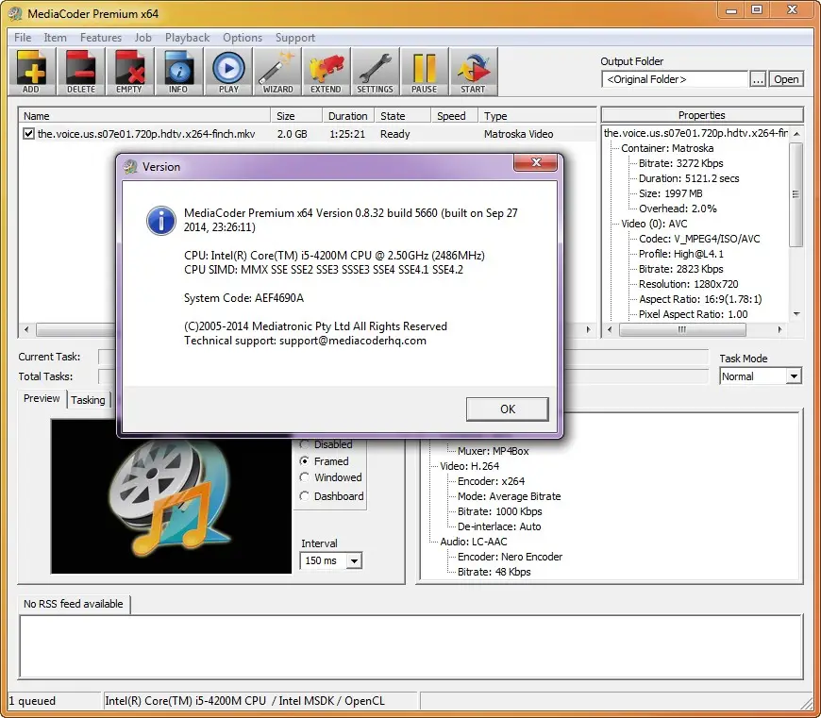Click the START transcoding icon
821x718 pixels.
(473, 72)
